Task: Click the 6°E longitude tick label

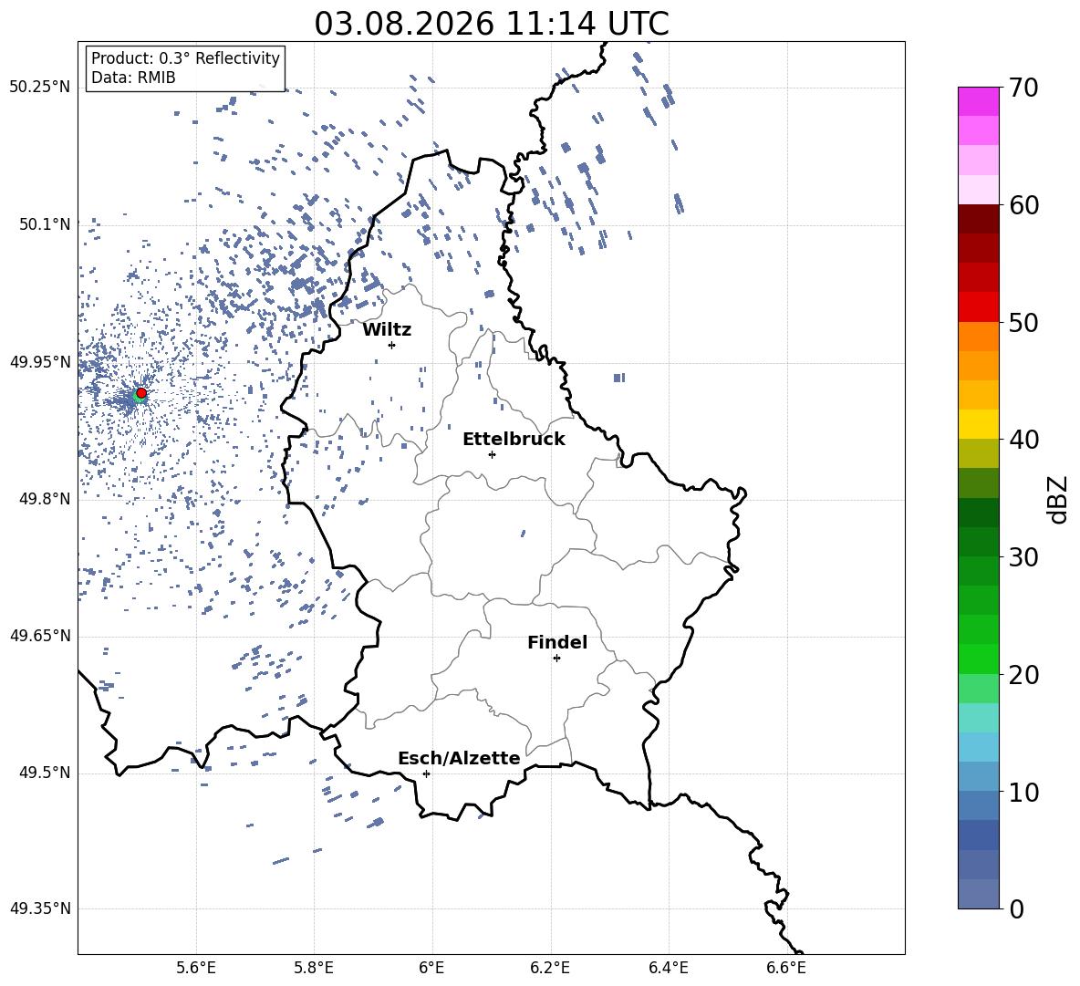Action: 431,968
